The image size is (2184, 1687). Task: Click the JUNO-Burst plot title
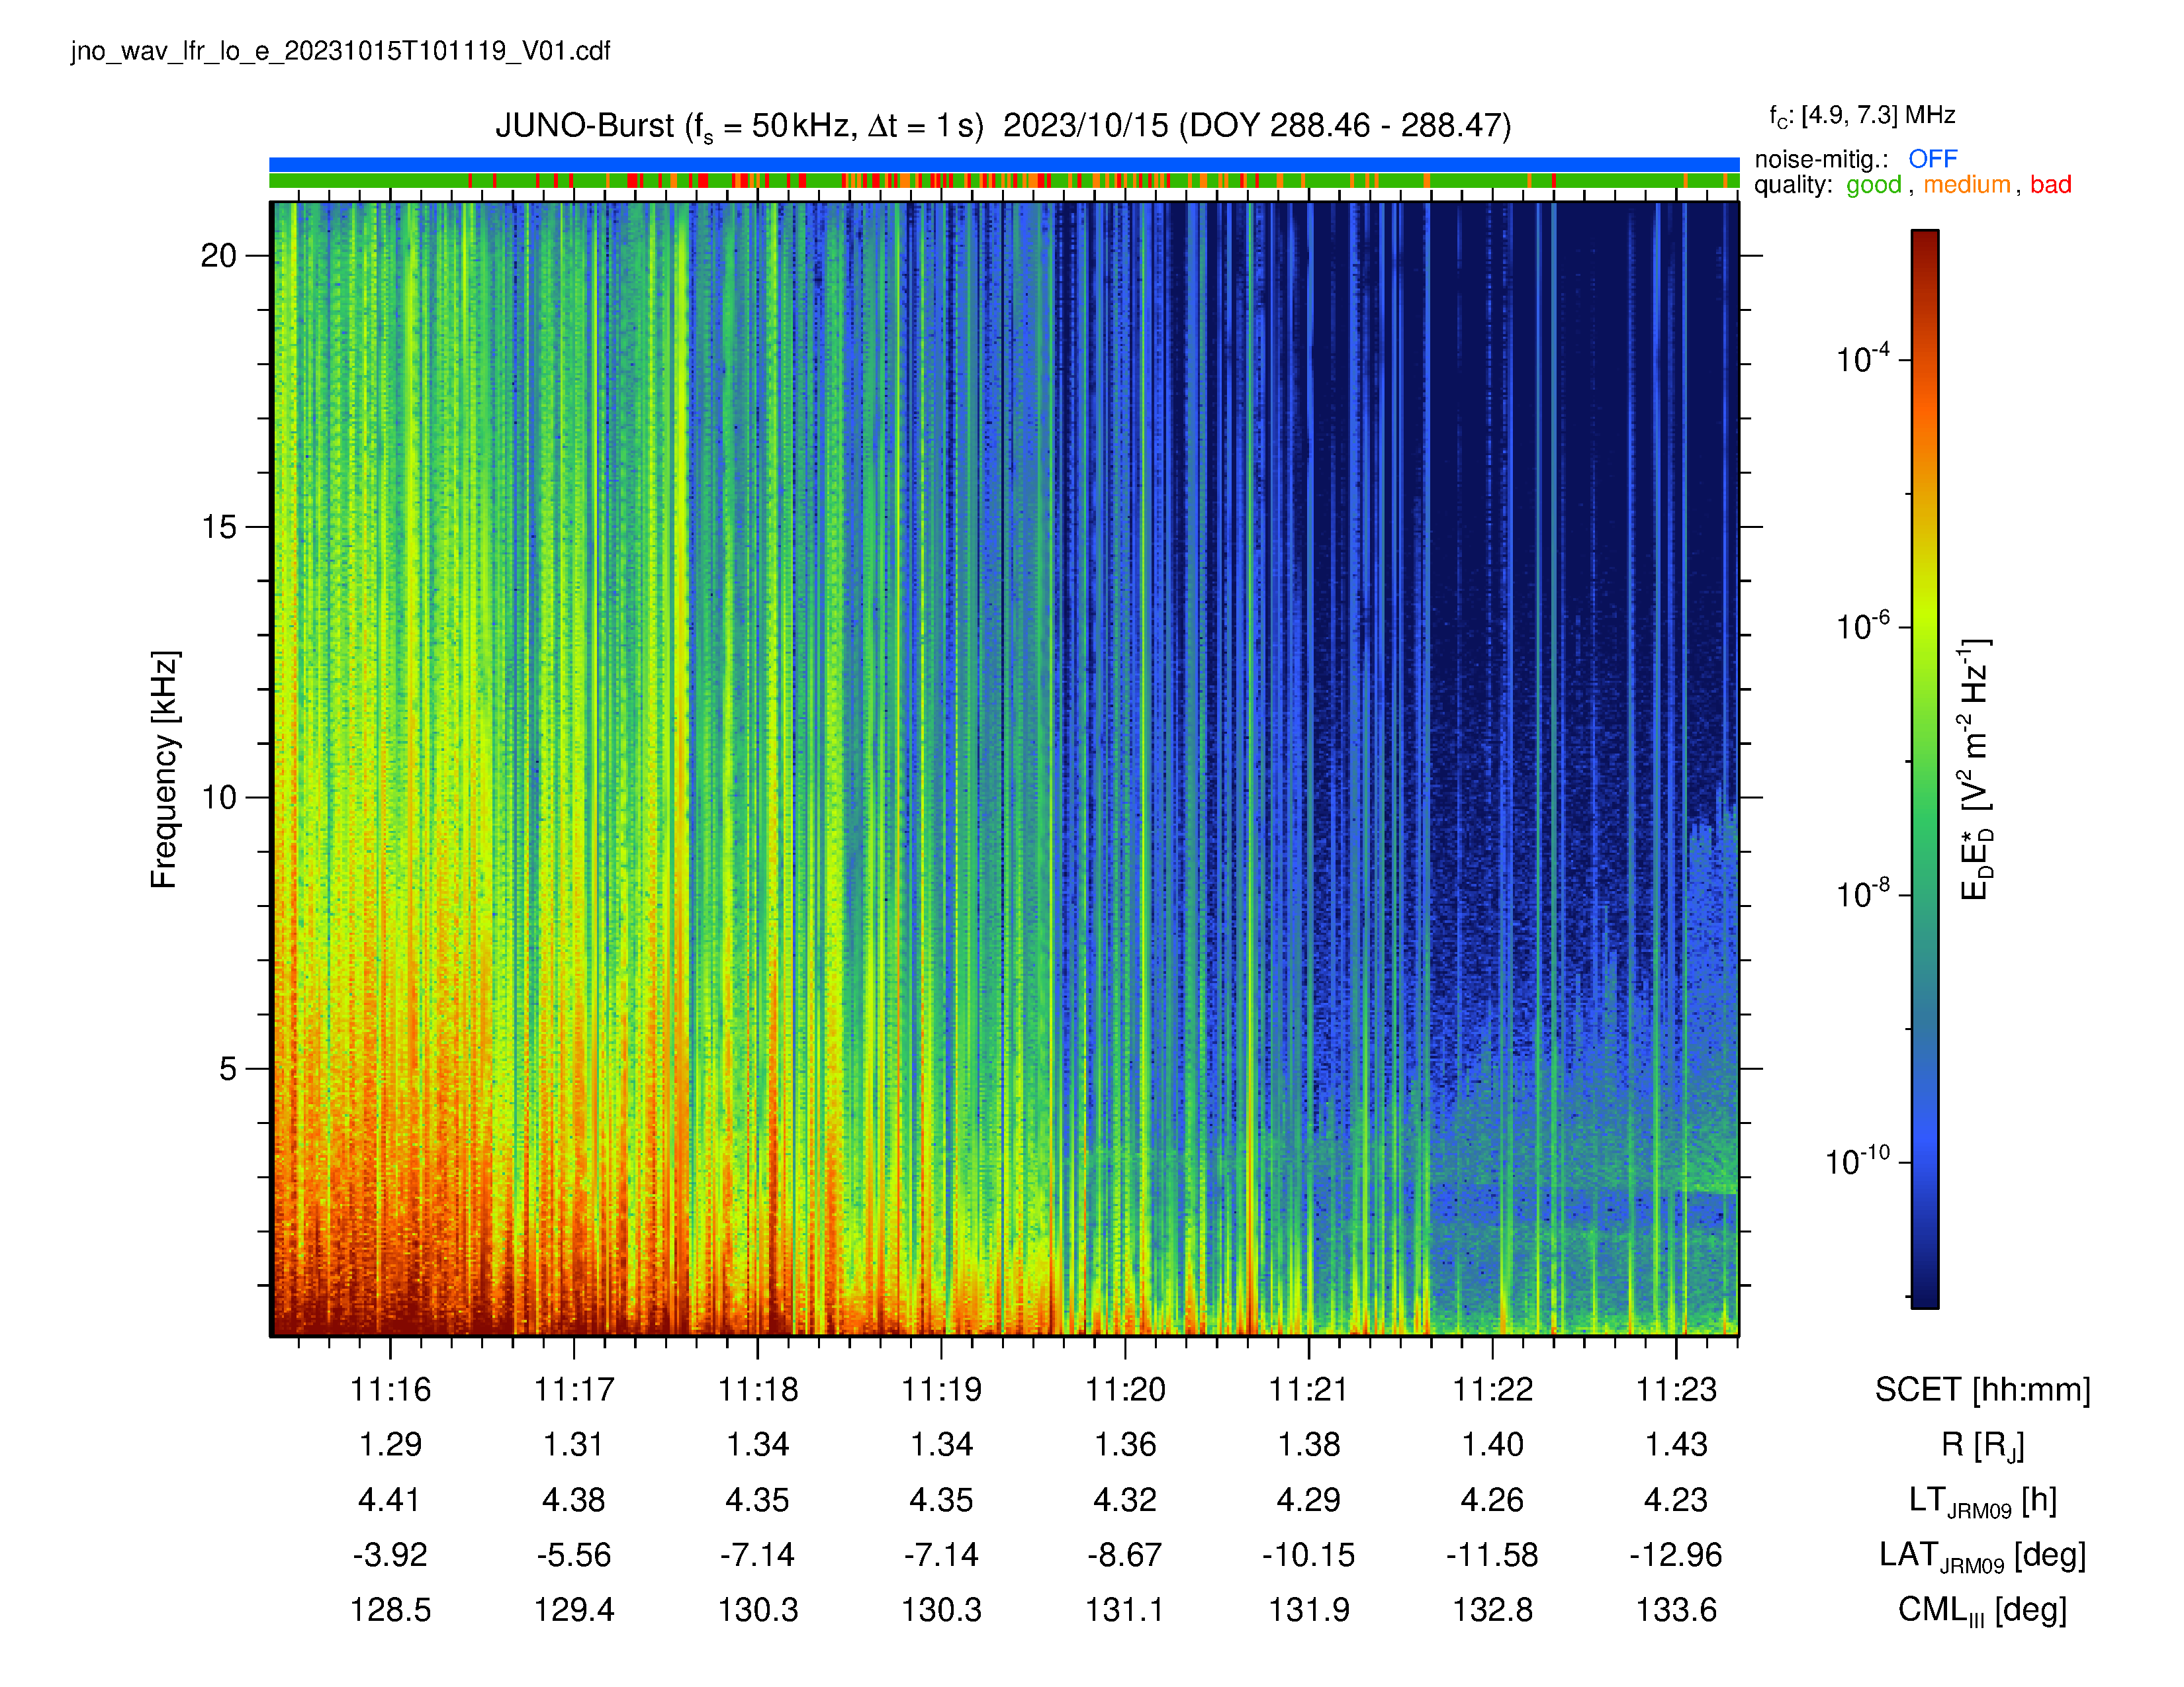click(x=1003, y=127)
